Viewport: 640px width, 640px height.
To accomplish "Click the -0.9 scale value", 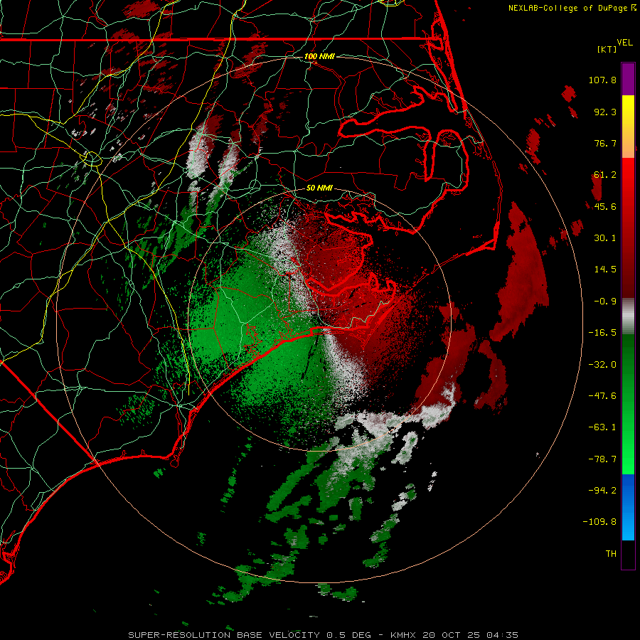I will coord(605,302).
